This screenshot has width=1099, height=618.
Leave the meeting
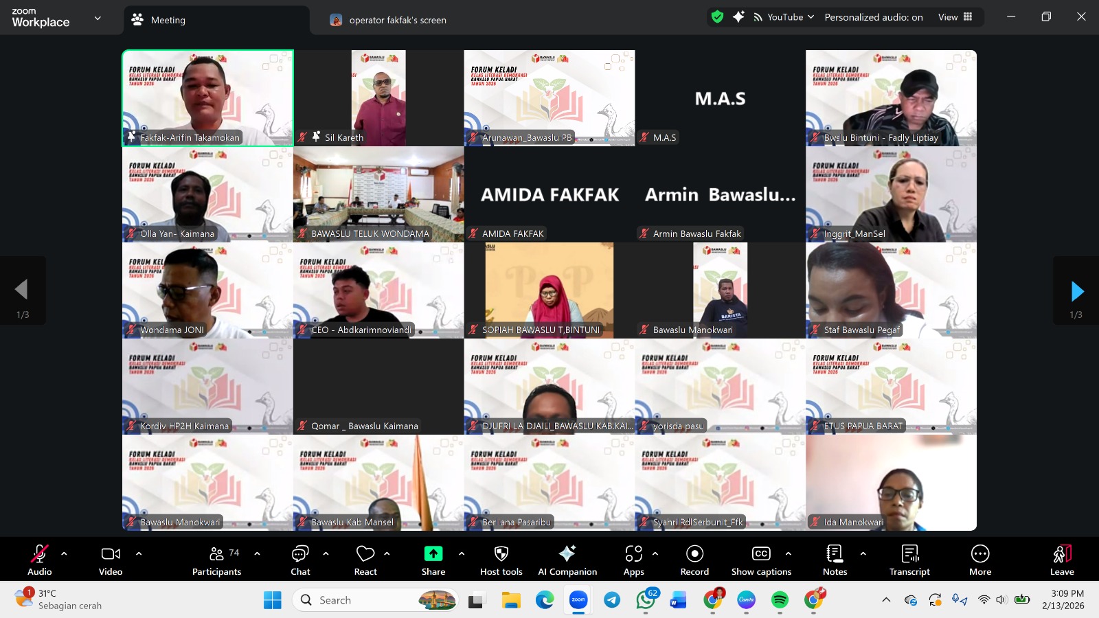(x=1061, y=560)
